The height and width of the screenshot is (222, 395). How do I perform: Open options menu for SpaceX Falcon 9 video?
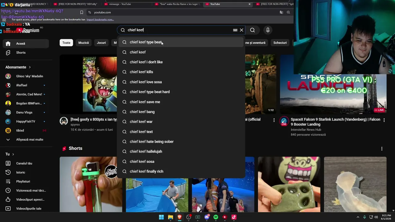tap(384, 120)
